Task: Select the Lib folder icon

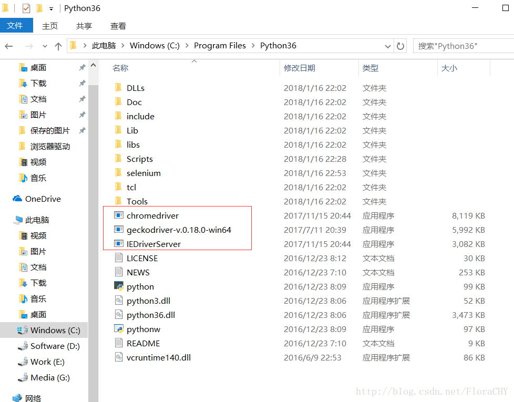Action: pyautogui.click(x=118, y=130)
